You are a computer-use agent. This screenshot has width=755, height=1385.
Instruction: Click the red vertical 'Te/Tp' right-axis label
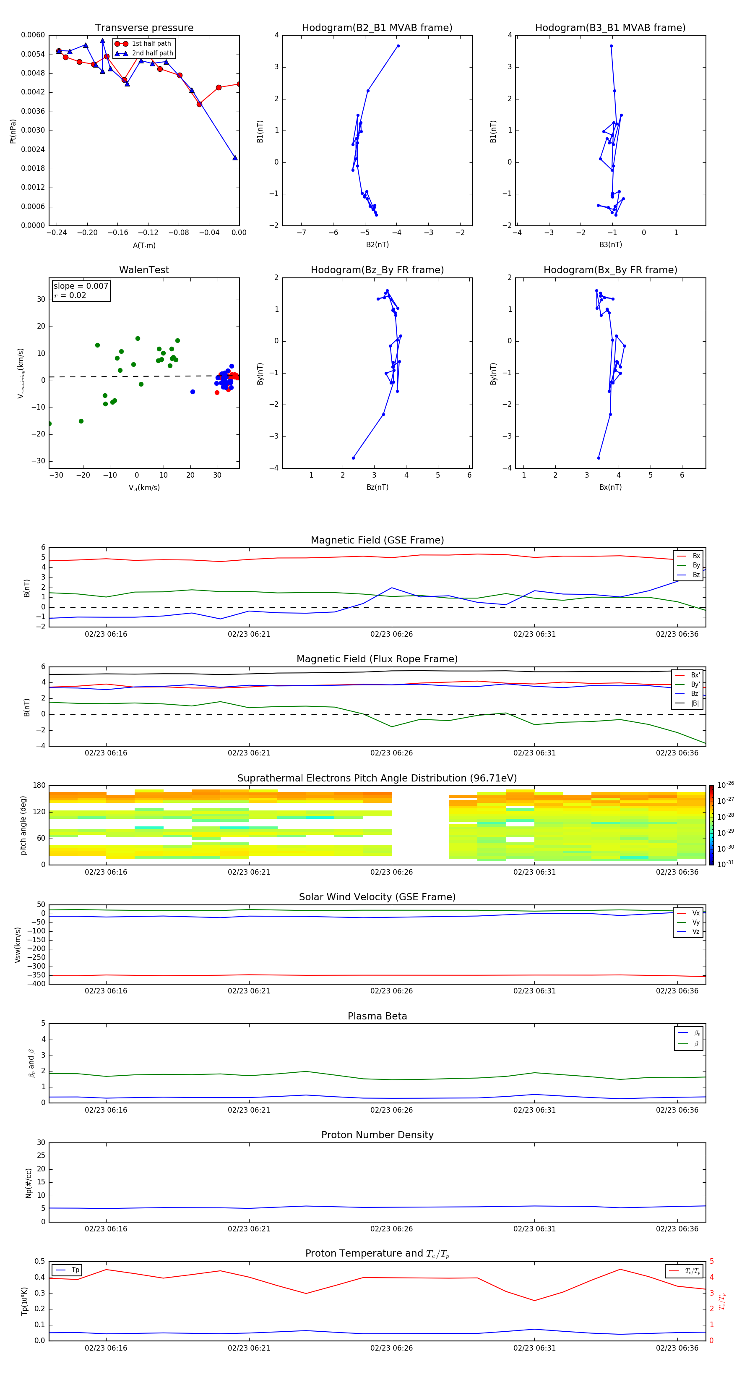[722, 1301]
